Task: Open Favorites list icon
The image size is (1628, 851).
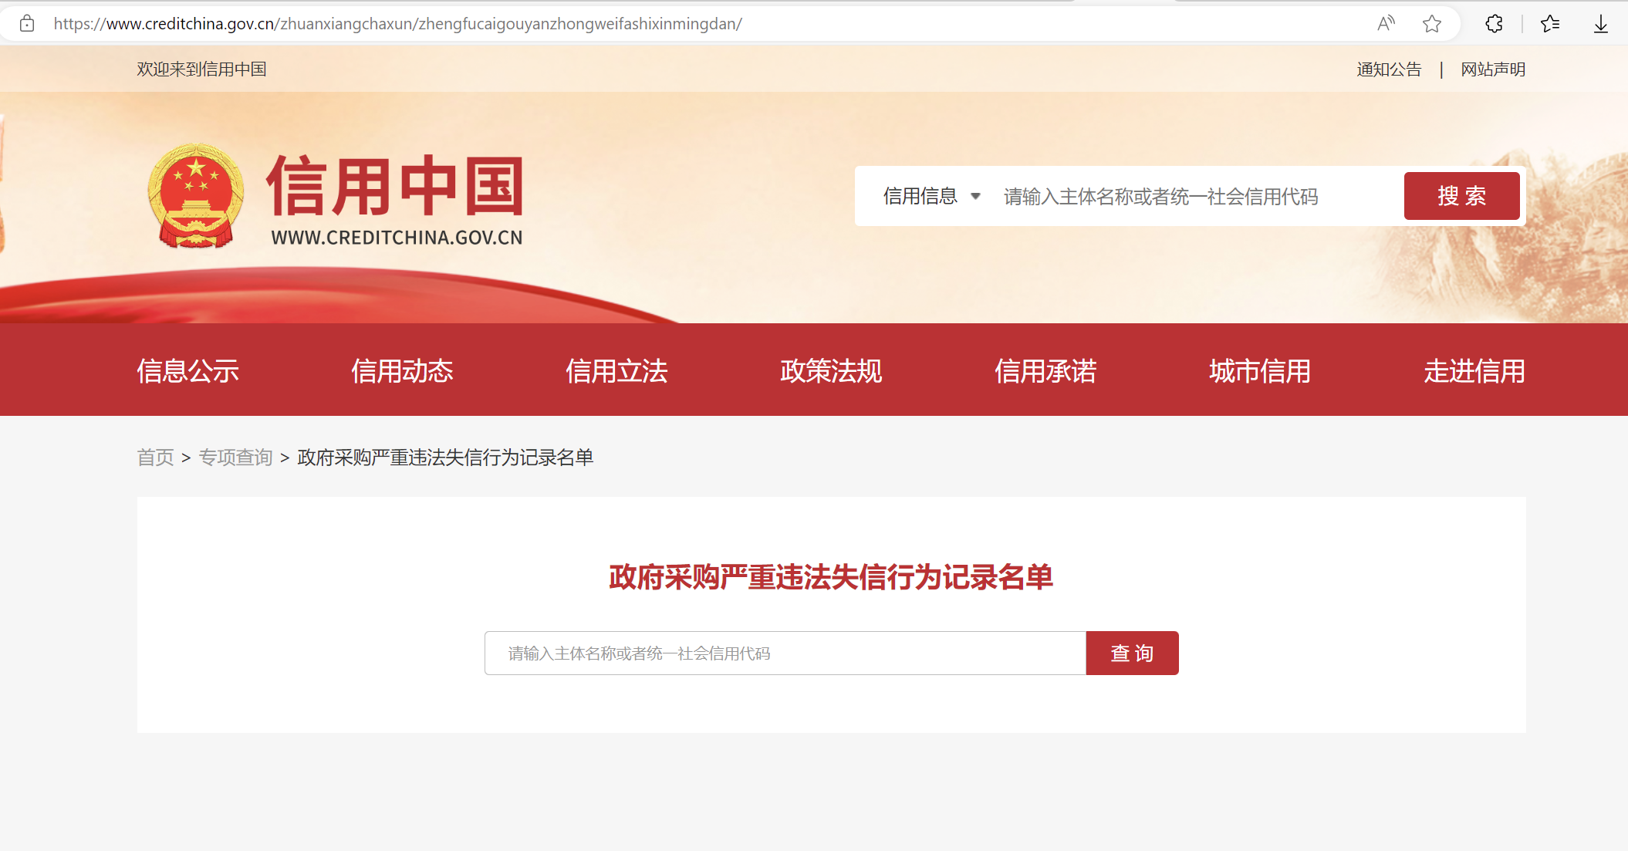Action: (x=1550, y=24)
